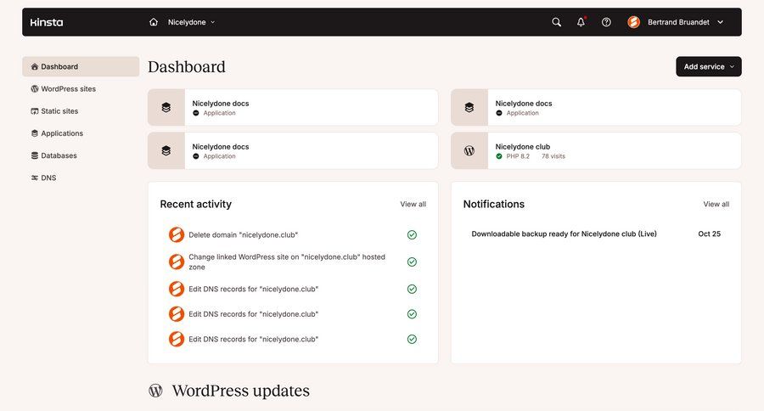Viewport: 764px width, 411px height.
Task: Click the green check for Delete domain activity
Action: [x=412, y=235]
